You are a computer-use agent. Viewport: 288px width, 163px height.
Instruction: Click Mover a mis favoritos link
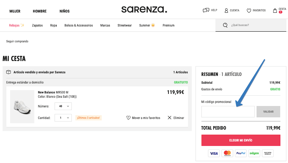146,118
